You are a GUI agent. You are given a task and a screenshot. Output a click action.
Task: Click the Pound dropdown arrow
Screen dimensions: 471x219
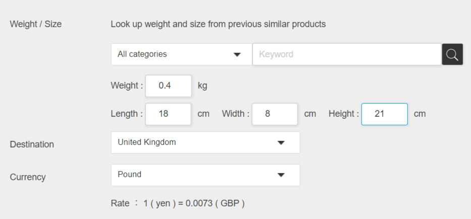click(x=281, y=175)
